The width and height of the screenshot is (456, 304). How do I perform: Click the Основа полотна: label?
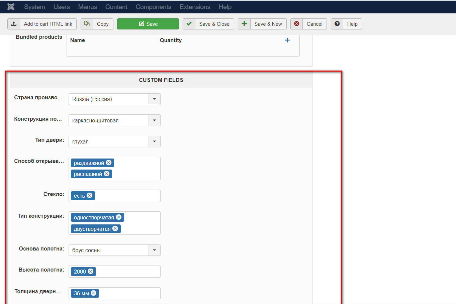pos(41,248)
